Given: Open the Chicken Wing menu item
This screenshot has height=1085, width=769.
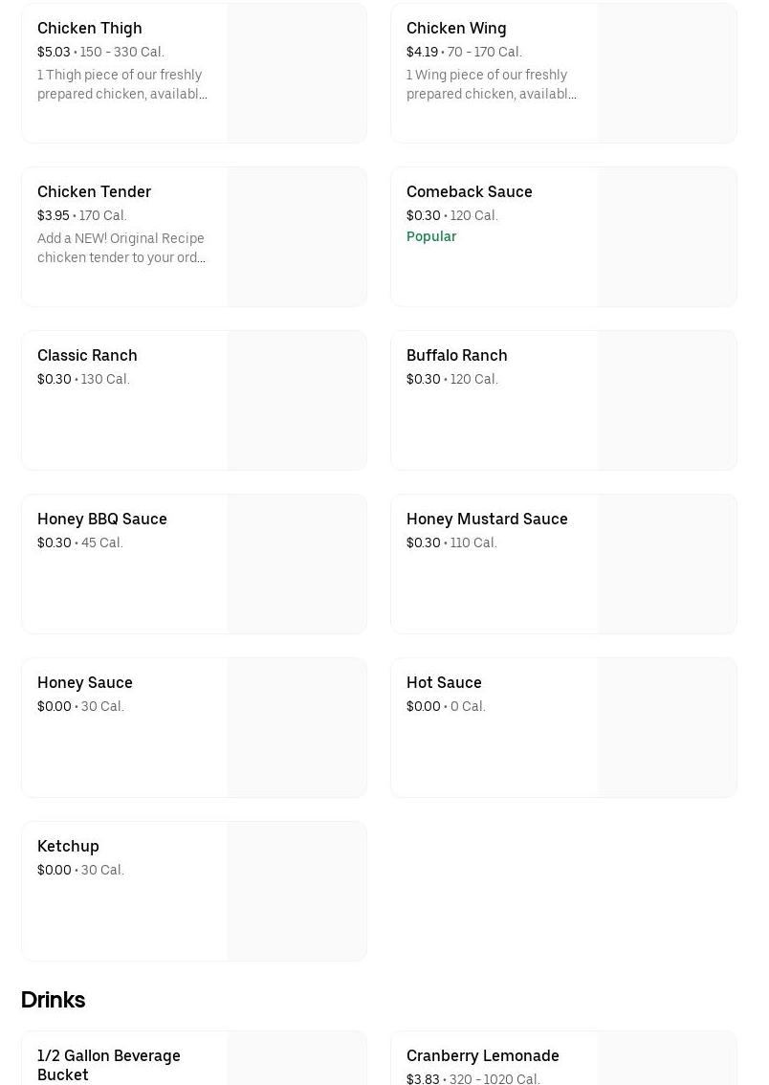Looking at the screenshot, I should 563,73.
